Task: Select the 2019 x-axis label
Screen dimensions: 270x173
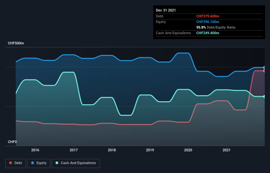Action: click(150, 150)
